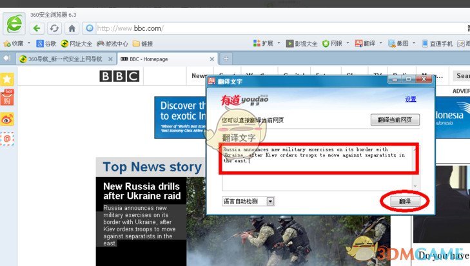The image size is (470, 266).
Task: Open the 谷歌 bookmark
Action: click(x=46, y=44)
